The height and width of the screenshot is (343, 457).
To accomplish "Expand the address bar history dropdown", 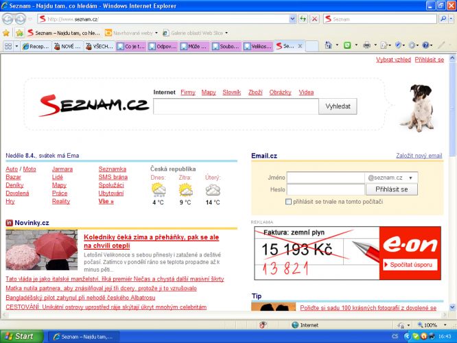I will (292, 19).
